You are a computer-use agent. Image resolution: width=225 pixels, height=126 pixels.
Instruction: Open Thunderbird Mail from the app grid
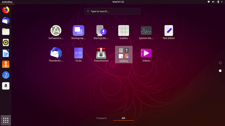click(56, 55)
